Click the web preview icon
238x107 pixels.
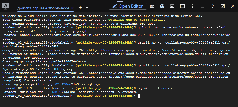pos(172,6)
